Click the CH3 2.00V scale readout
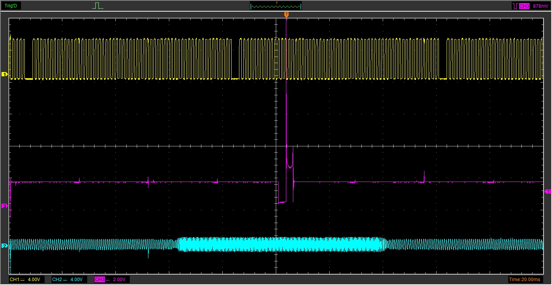The width and height of the screenshot is (552, 285). 112,279
